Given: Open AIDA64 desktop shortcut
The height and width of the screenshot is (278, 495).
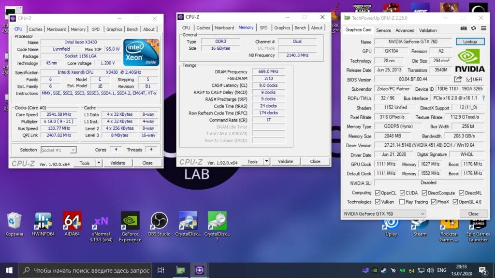Looking at the screenshot, I should tap(72, 224).
